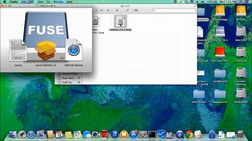Open the Go menu
252x141 pixels.
click(48, 2)
